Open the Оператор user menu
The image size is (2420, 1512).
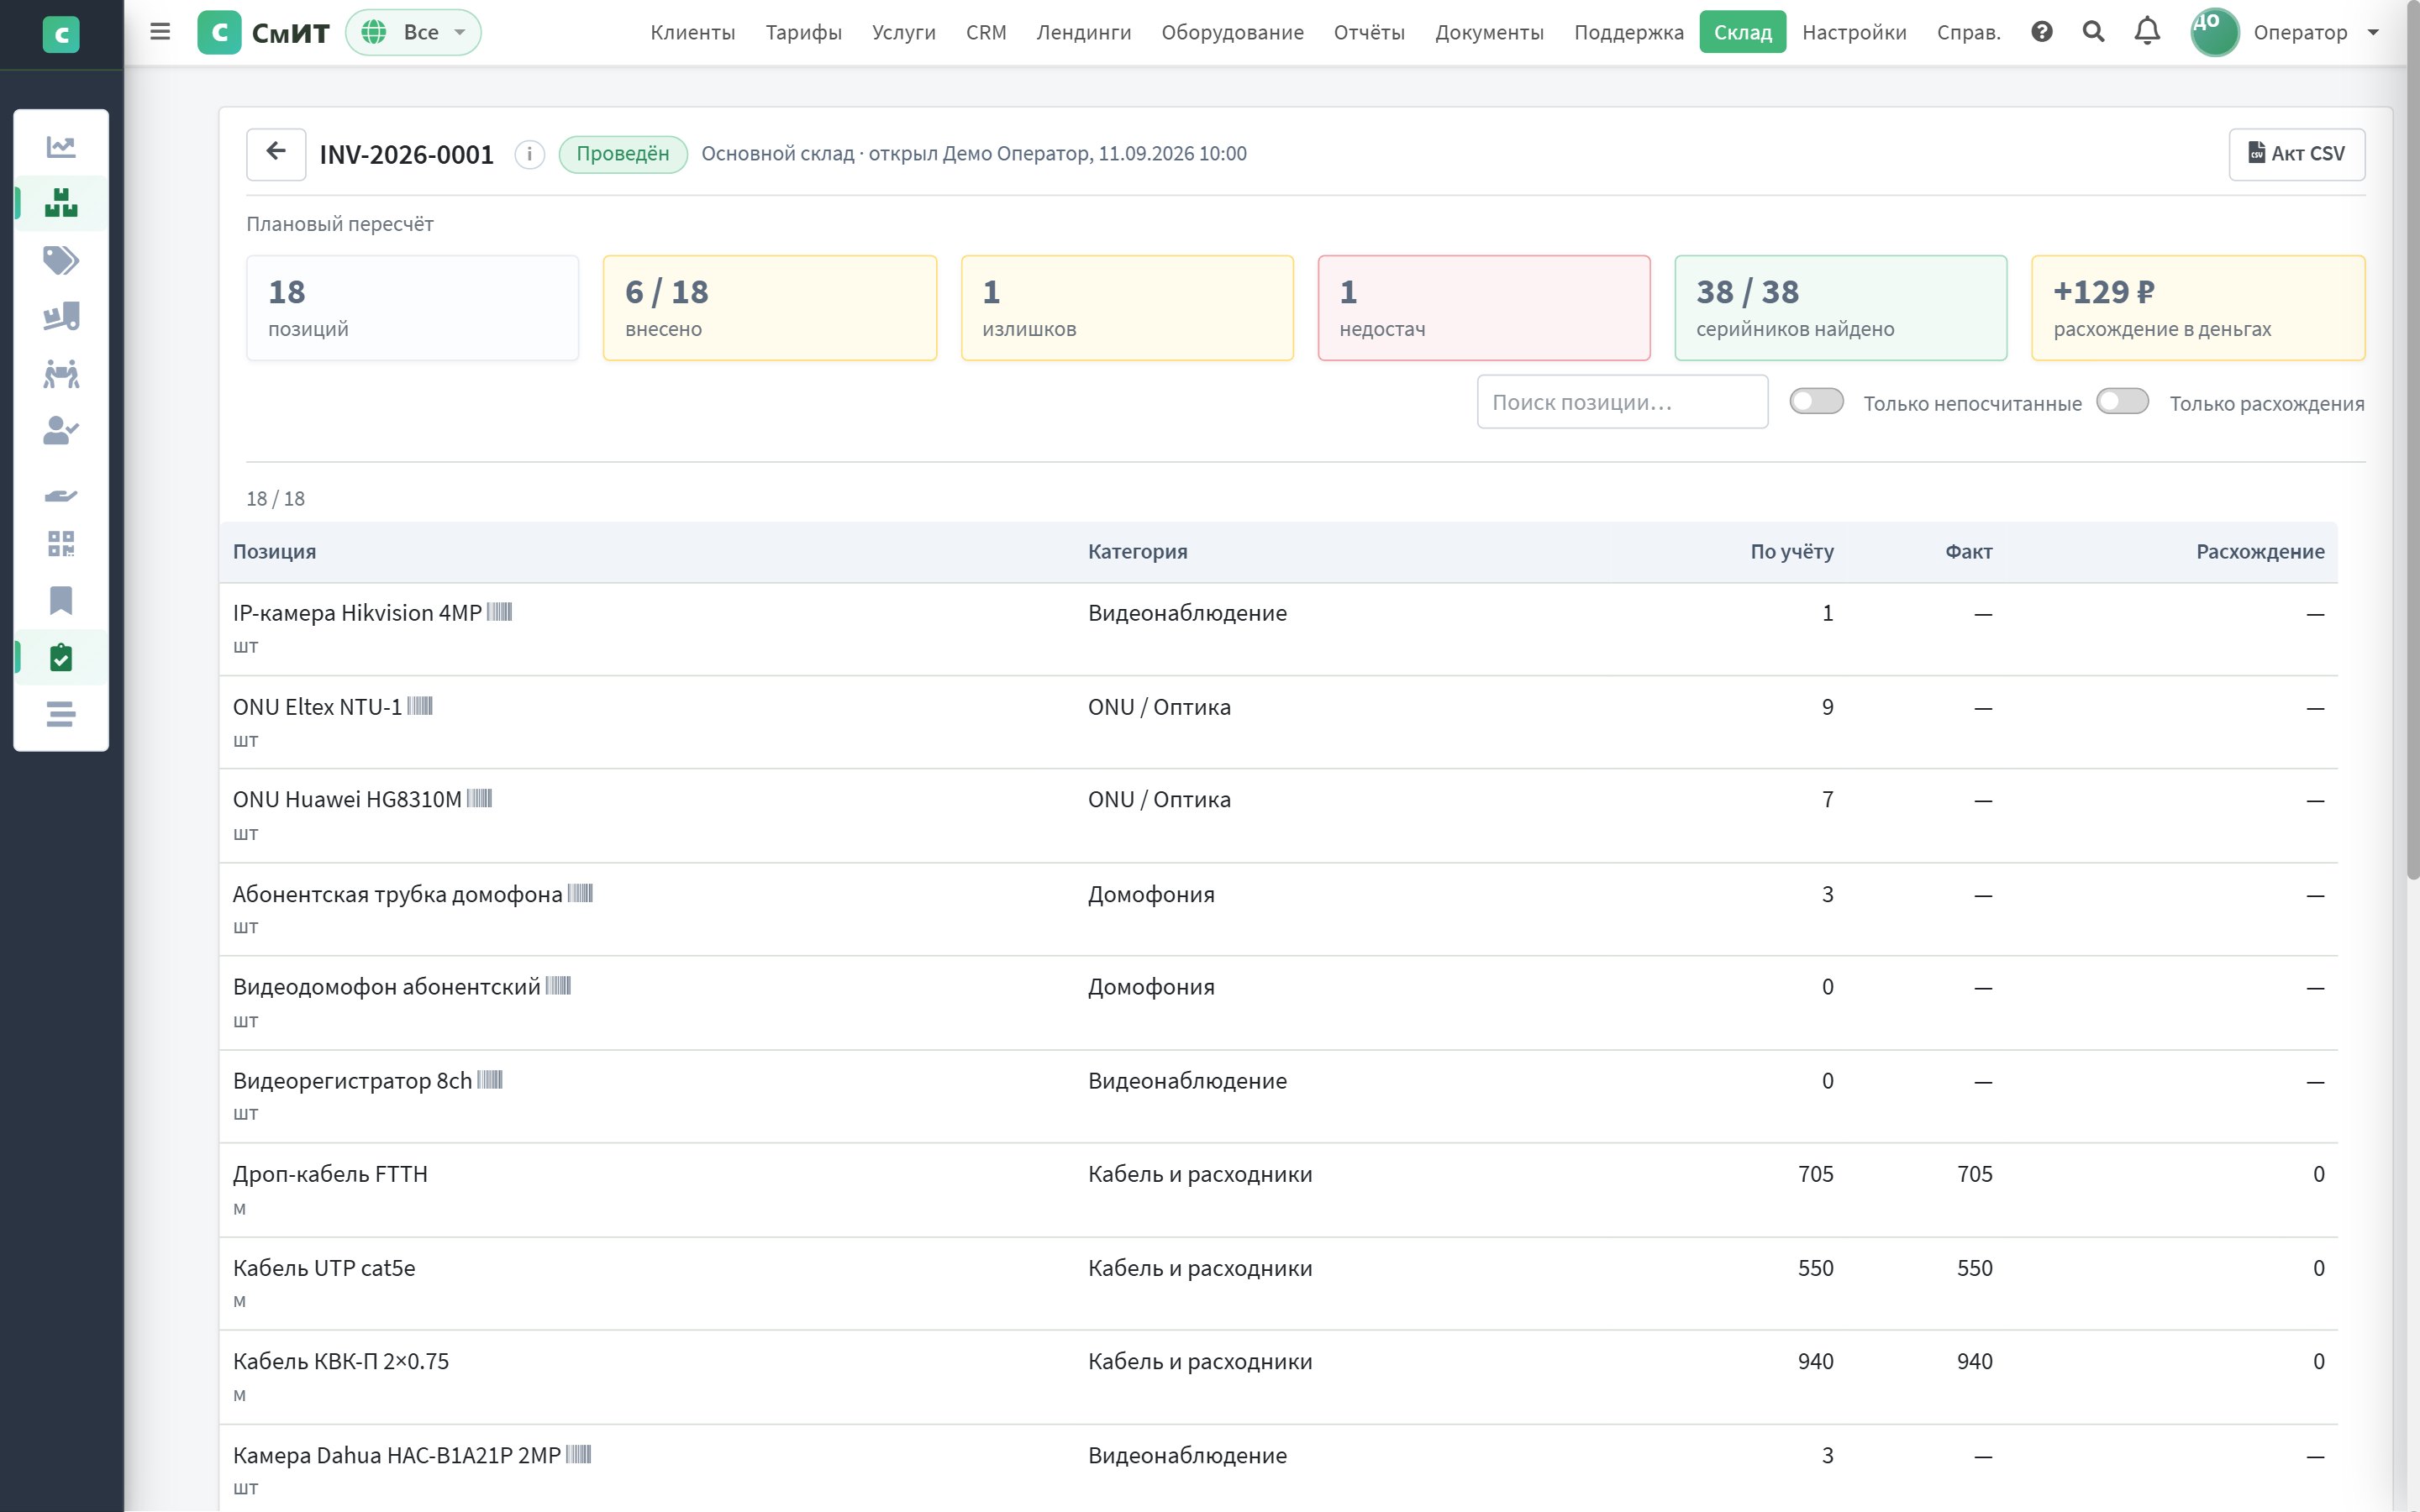coord(2285,32)
